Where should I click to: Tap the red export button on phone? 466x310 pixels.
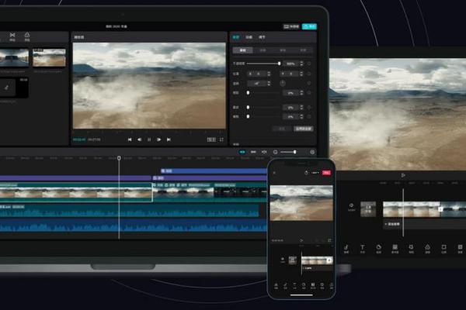326,172
